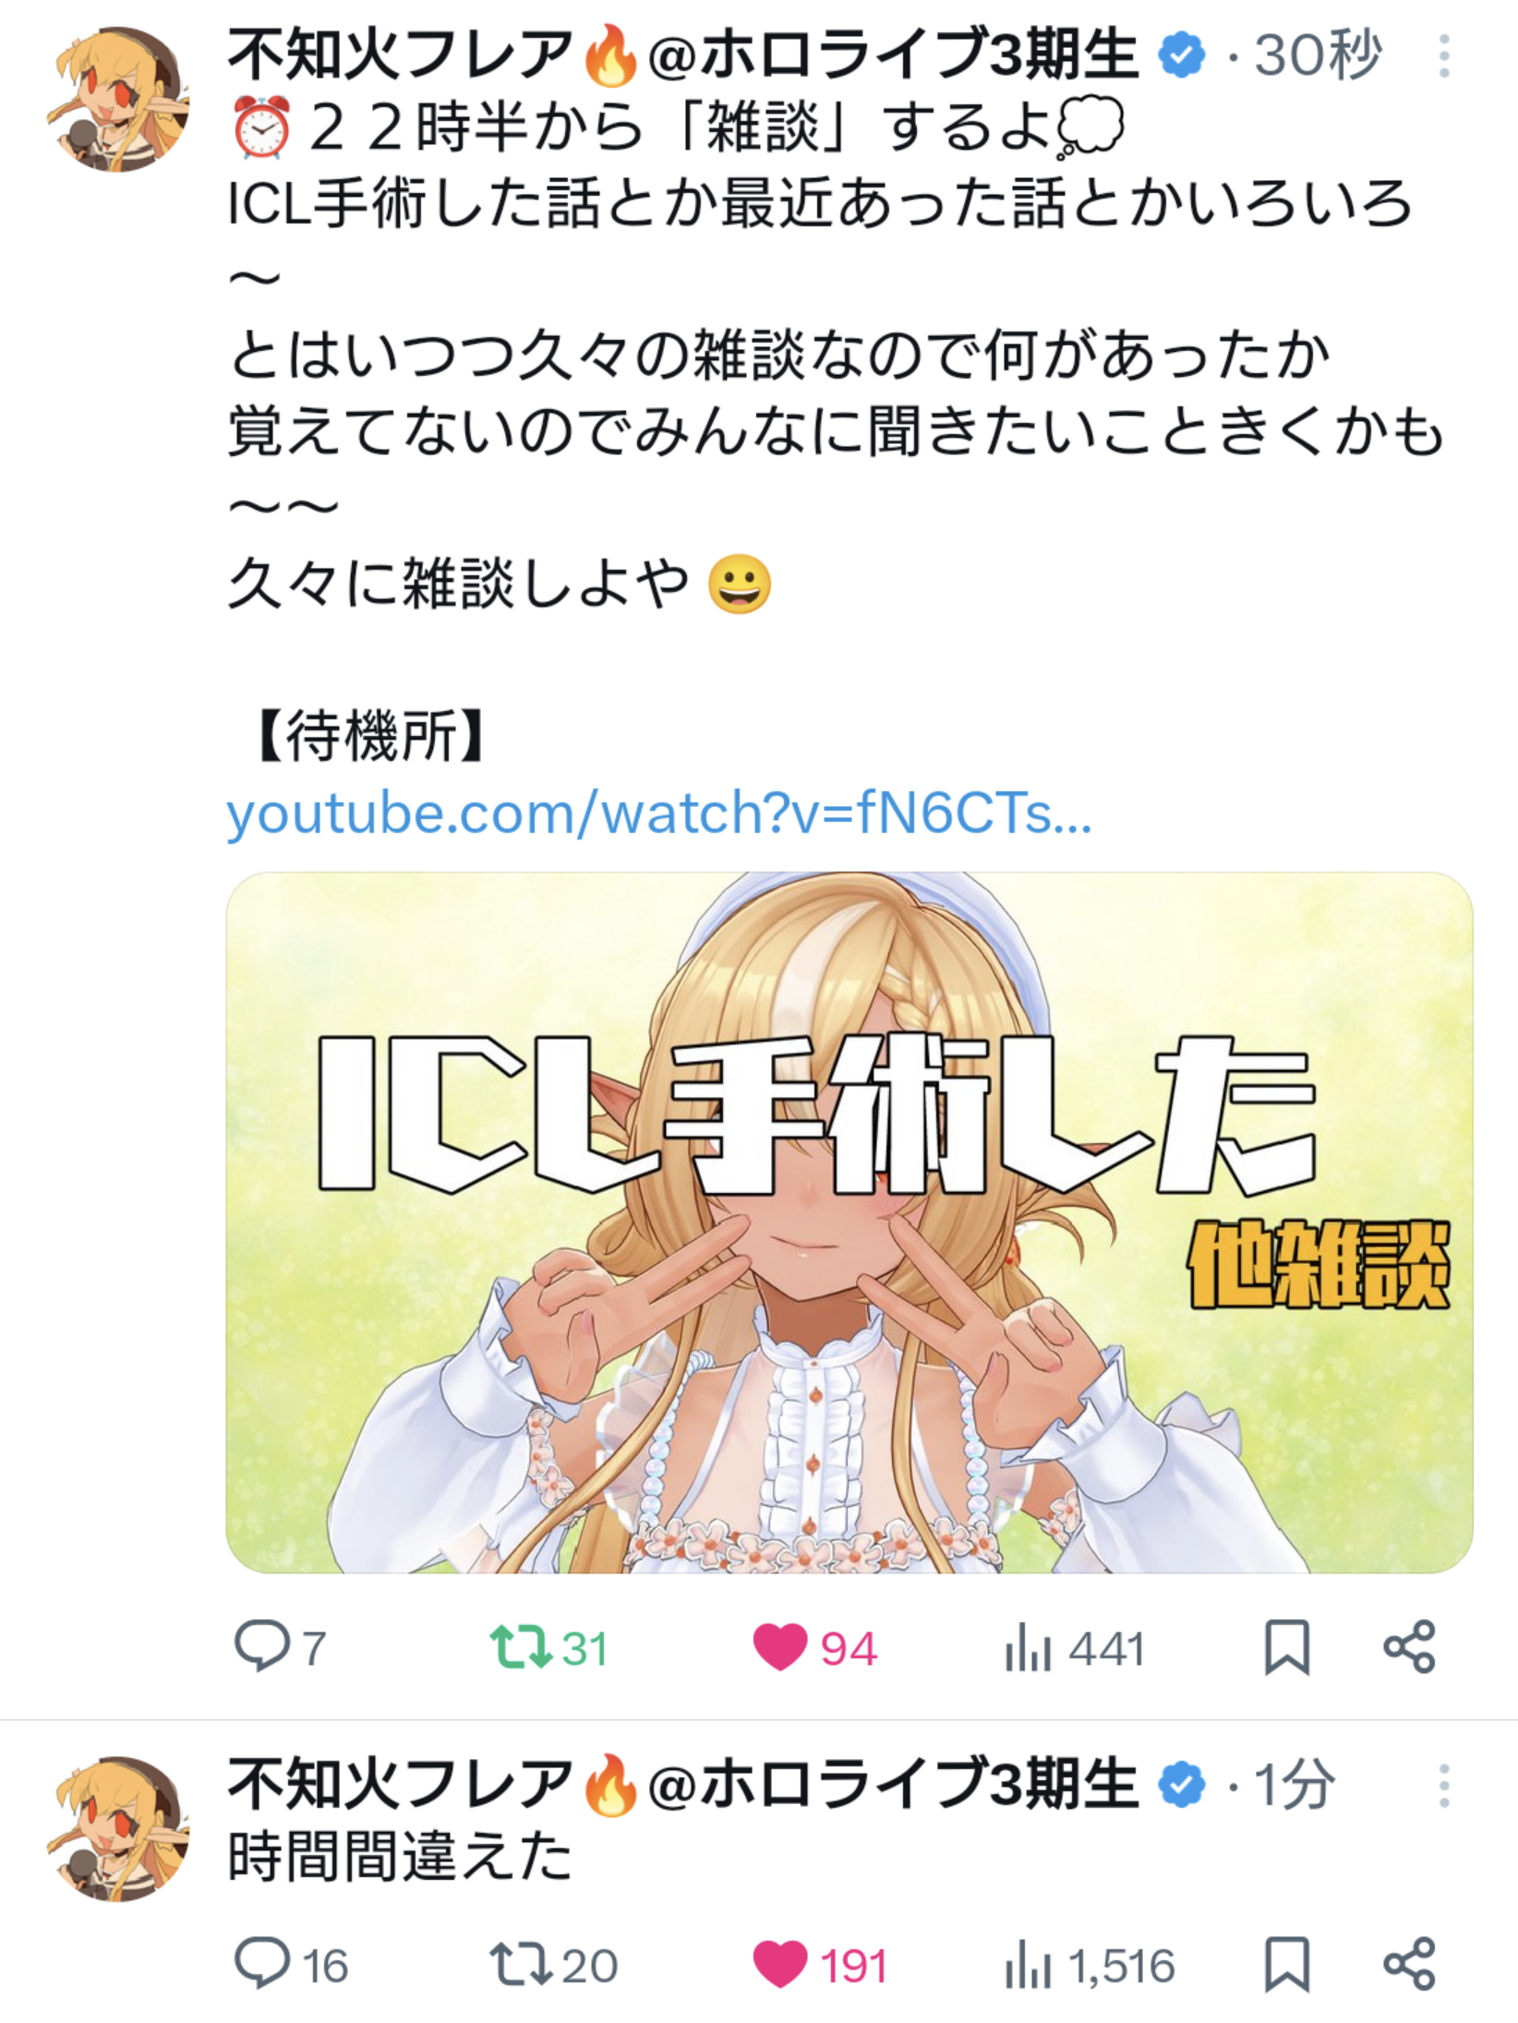Unlike the tweet with 191 likes
Viewport: 1518px width, 2023px height.
(x=820, y=1965)
